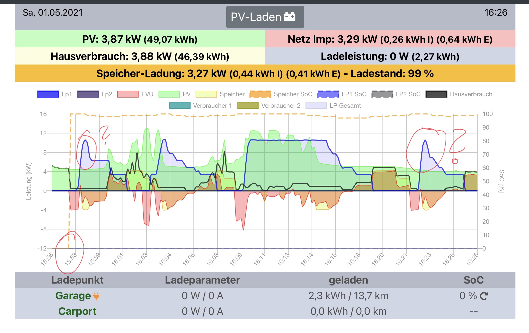Screen dimensions: 529x333
Task: Open the PV-Laden charge mode button
Action: pyautogui.click(x=265, y=17)
